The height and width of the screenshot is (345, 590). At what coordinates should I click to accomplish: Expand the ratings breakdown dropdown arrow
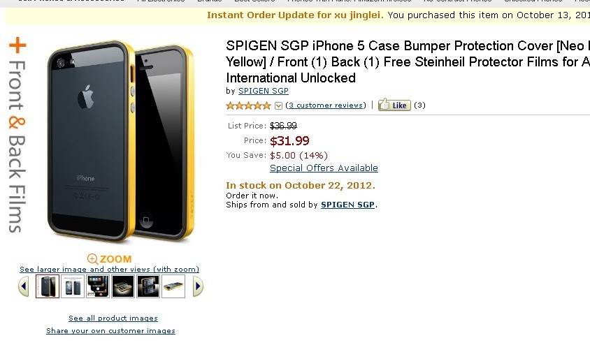point(278,106)
